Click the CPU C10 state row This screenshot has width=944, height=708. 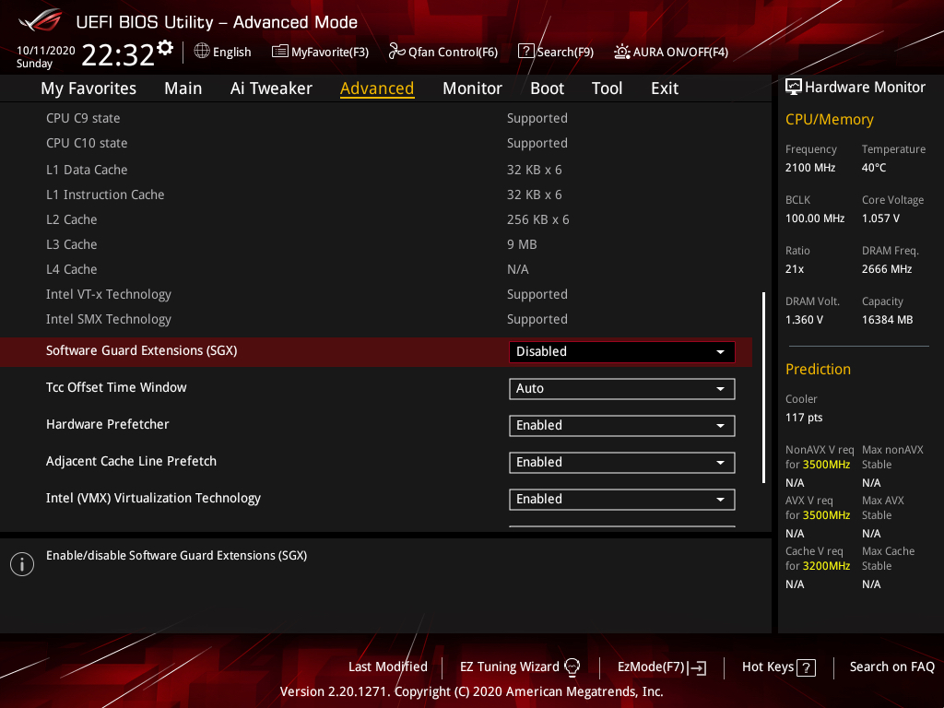(x=376, y=143)
